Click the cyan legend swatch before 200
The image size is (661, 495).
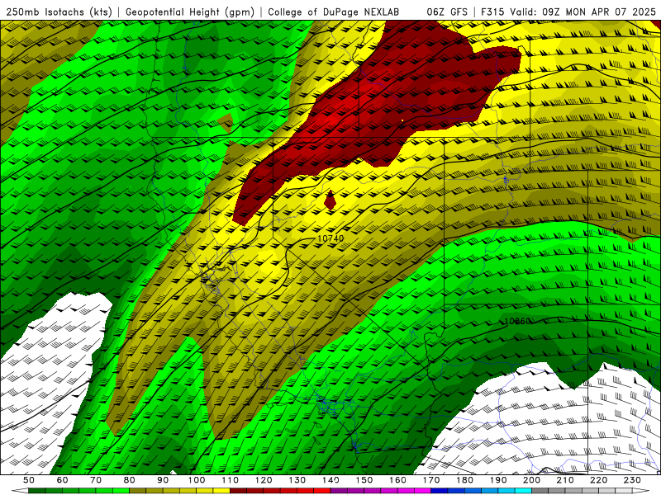pyautogui.click(x=523, y=491)
